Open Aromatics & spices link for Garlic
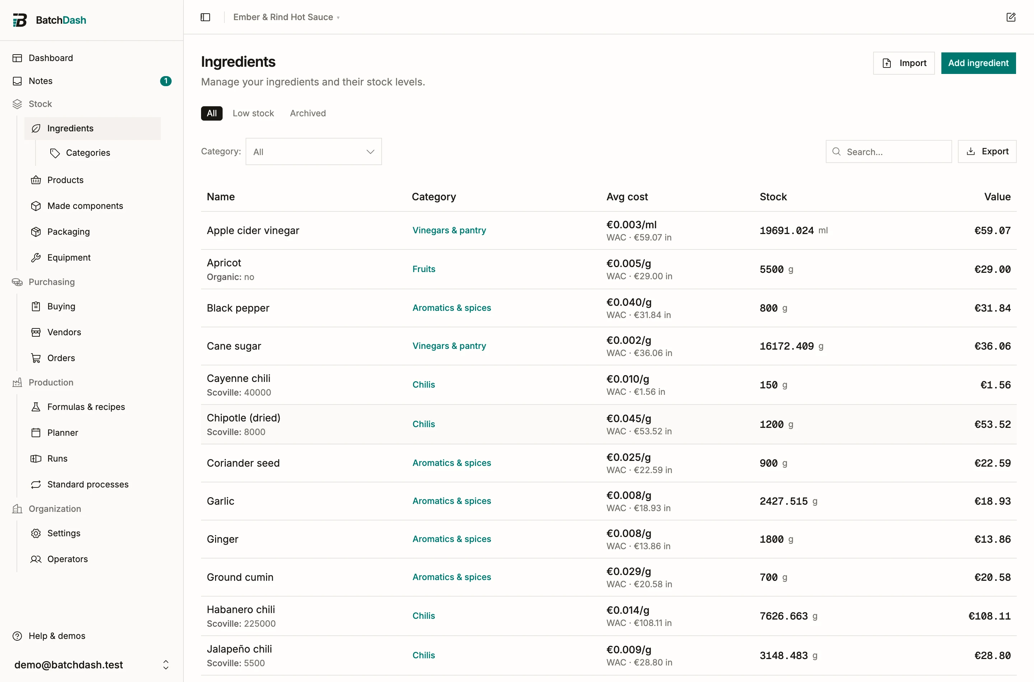Screen dimensions: 1034x682 click(452, 501)
